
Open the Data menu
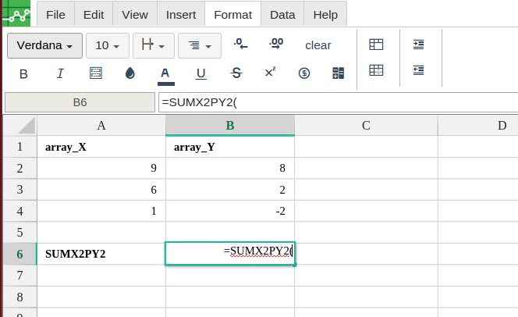(x=282, y=15)
